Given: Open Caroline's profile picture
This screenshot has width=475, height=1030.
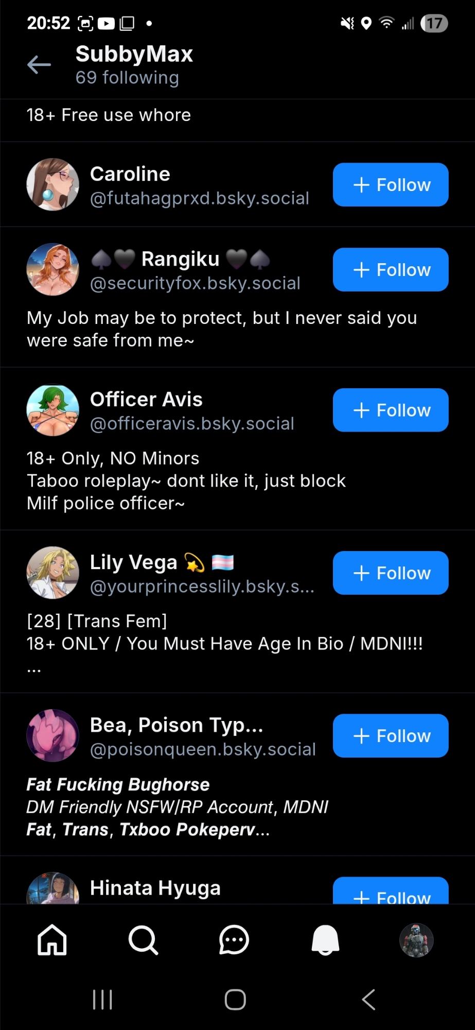Looking at the screenshot, I should (x=52, y=184).
